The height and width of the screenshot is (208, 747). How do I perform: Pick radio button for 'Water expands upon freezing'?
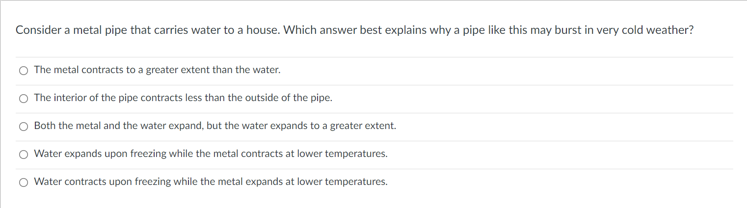coord(24,155)
